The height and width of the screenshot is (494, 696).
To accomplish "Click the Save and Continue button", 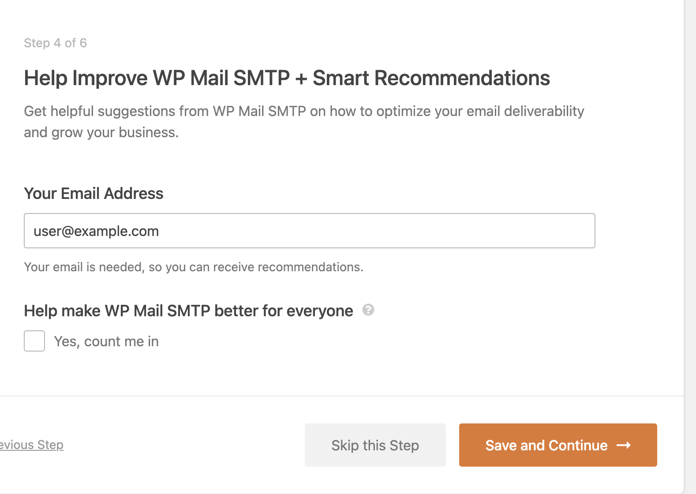I will (558, 445).
